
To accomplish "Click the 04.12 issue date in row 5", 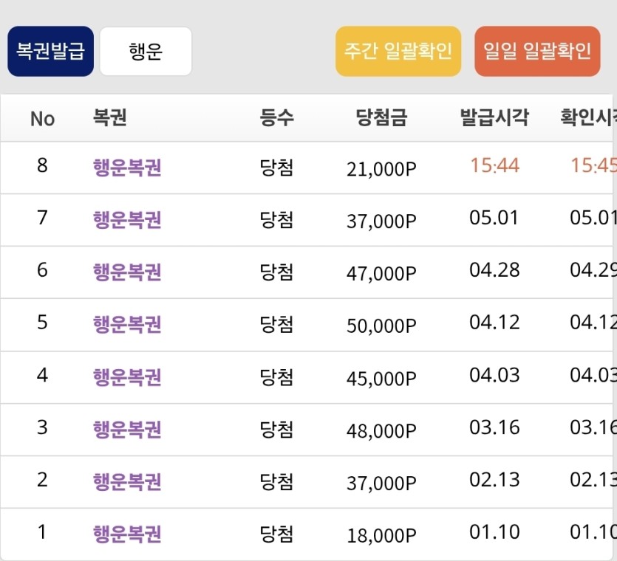I will click(x=494, y=323).
